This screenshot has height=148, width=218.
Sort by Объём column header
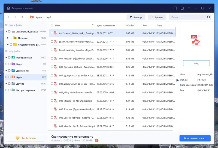[130, 25]
